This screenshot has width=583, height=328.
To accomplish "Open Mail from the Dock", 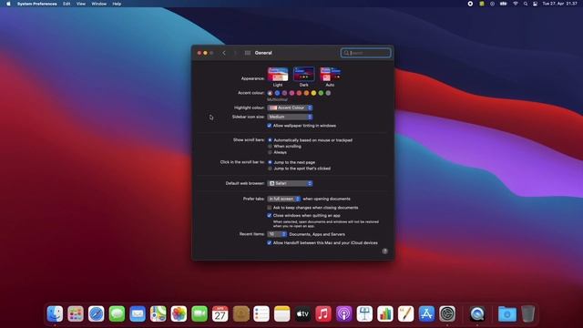I will (x=138, y=313).
